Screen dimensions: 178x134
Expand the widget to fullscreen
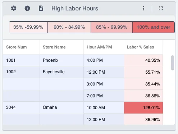coord(161,8)
